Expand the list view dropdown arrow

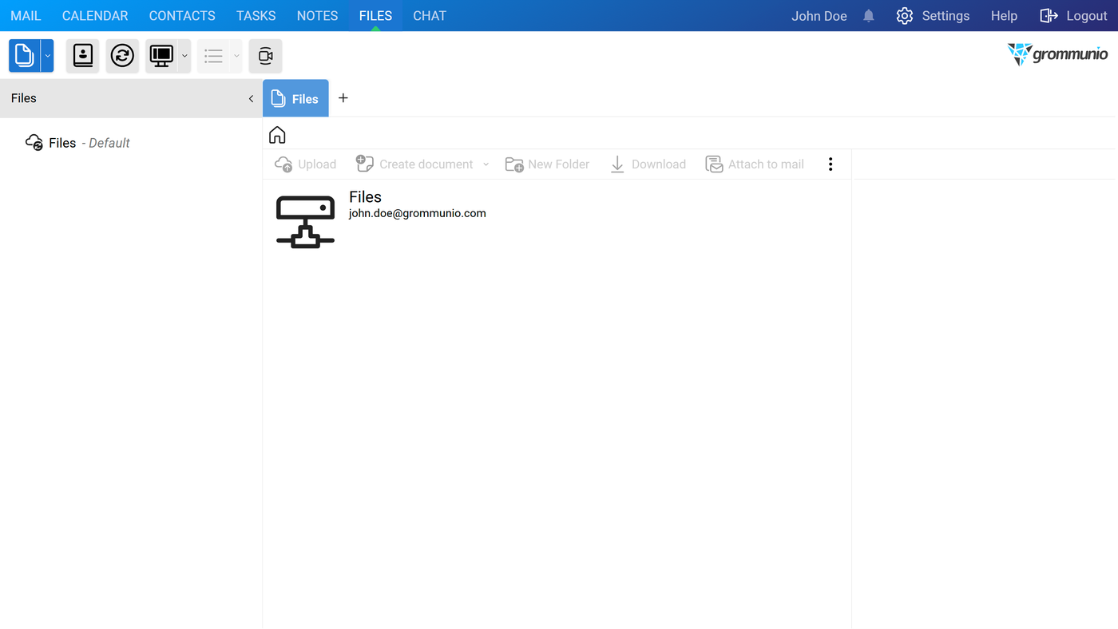coord(236,56)
